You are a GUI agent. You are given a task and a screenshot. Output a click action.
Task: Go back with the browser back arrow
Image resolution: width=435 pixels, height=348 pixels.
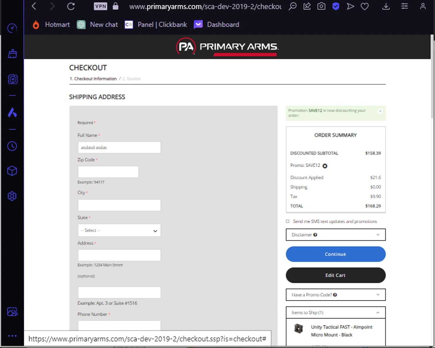[x=34, y=6]
